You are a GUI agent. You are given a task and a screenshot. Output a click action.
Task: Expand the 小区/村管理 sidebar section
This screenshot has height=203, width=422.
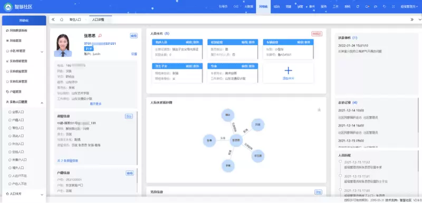point(24,51)
